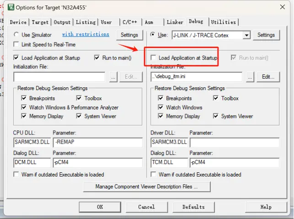Click the Driver DLL field SARMCM3.DLL
Image resolution: width=294 pixels, height=219 pixels.
(169, 142)
